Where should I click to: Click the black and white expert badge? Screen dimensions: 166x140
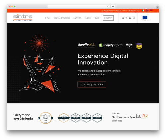[x=129, y=46]
